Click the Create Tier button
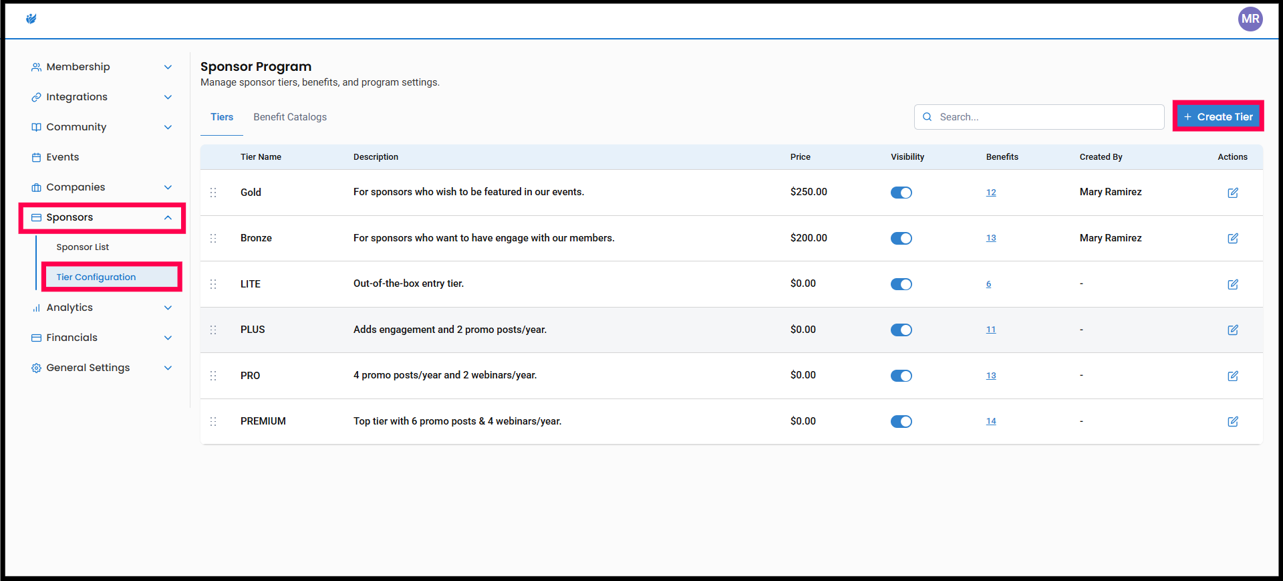 point(1218,117)
